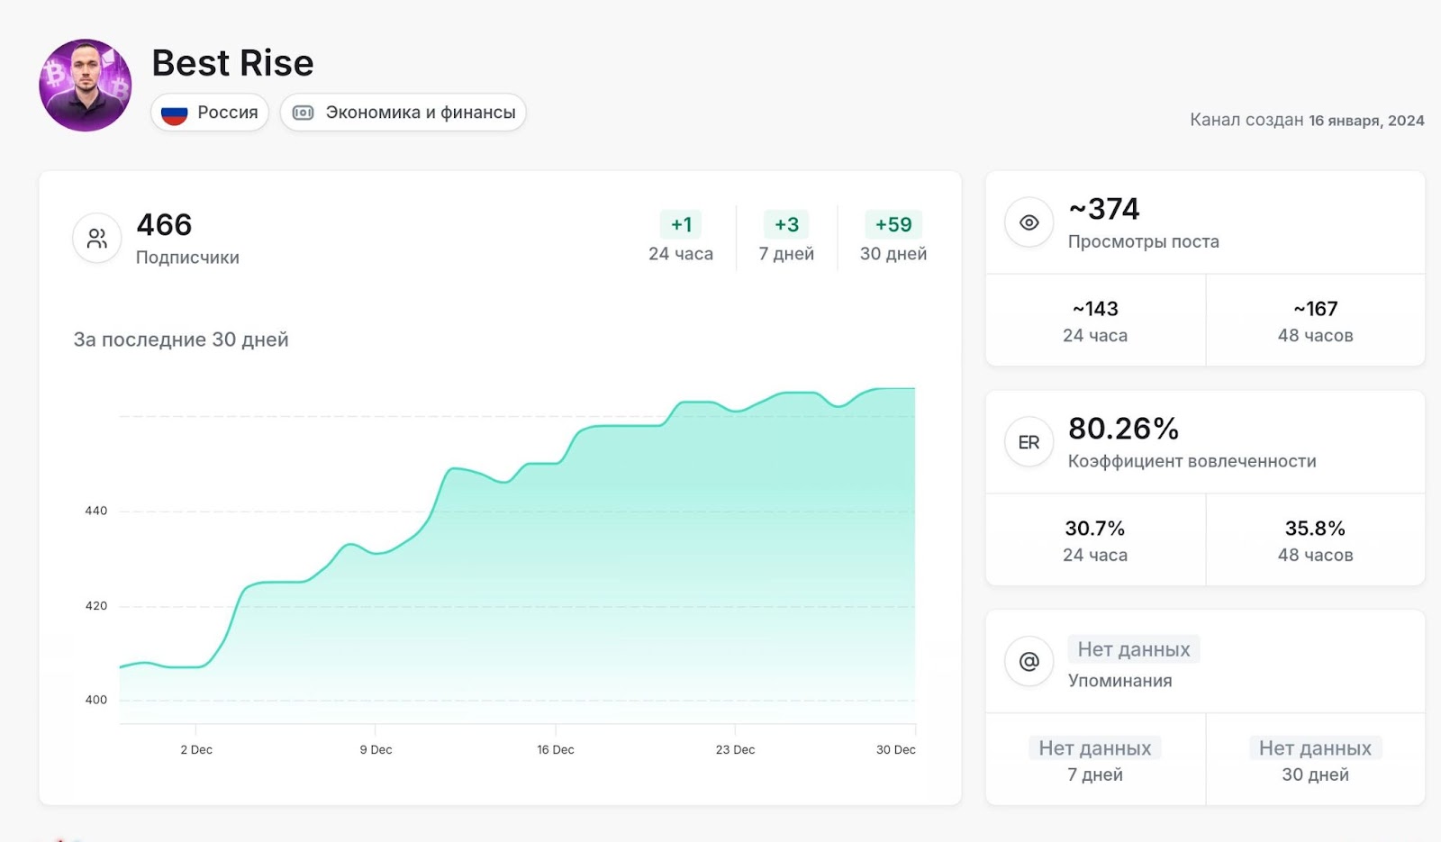Click the Просмотры поста label
This screenshot has height=842, width=1441.
tap(1144, 241)
